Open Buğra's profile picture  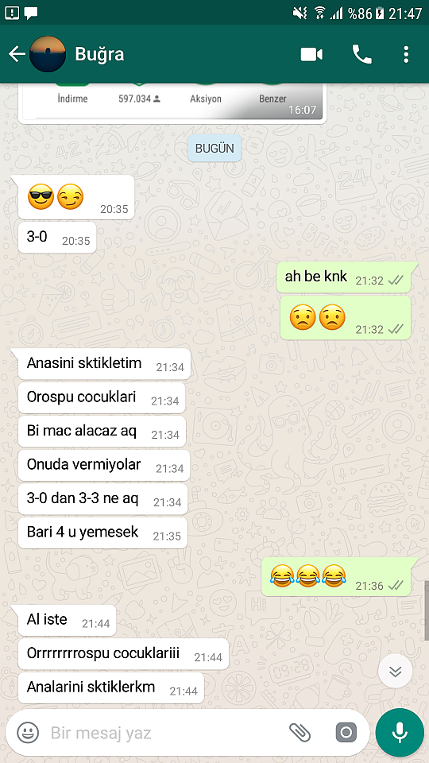48,54
